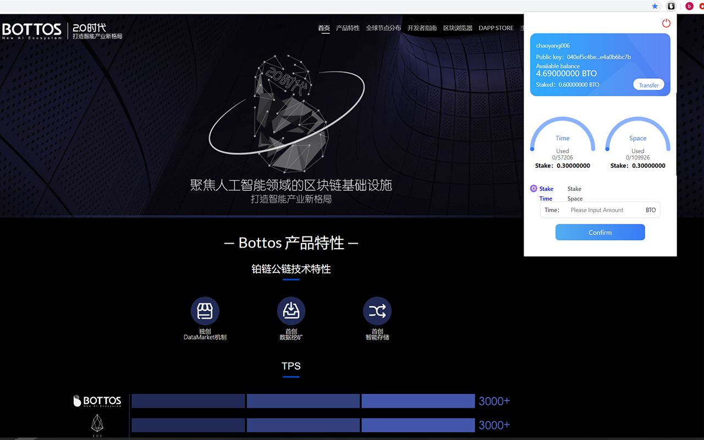Click the red power logout icon in wallet popup
The height and width of the screenshot is (440, 704).
[x=666, y=23]
